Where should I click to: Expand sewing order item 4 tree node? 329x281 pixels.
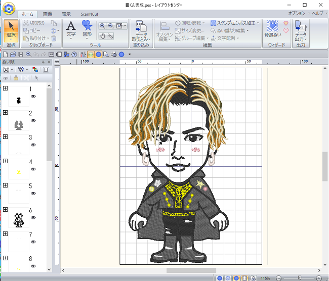tap(6, 162)
